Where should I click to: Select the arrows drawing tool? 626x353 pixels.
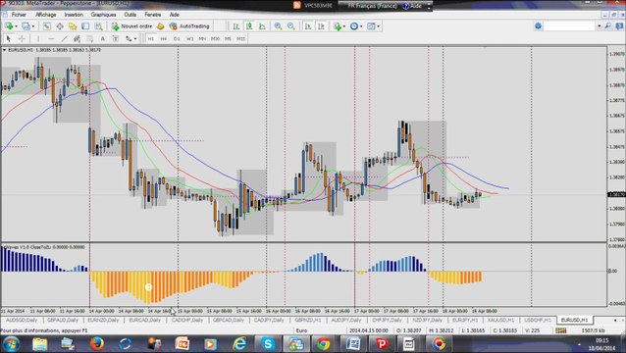pyautogui.click(x=129, y=38)
